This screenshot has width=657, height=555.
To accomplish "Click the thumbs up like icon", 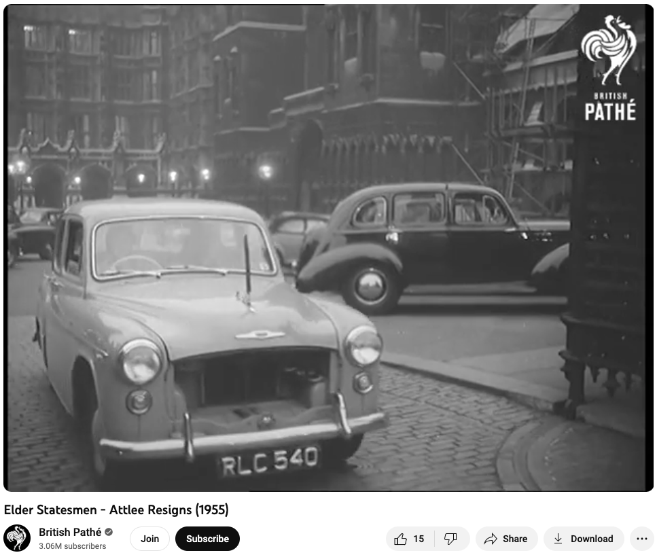I will [x=402, y=539].
